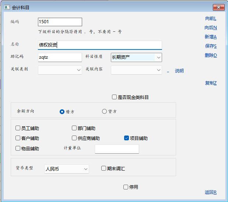Go to previous record with 向前L
Screen dimensions: 228x202
[211, 18]
